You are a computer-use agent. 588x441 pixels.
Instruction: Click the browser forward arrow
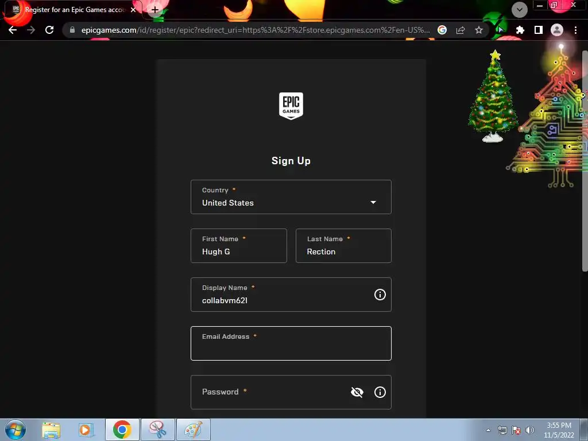[31, 30]
